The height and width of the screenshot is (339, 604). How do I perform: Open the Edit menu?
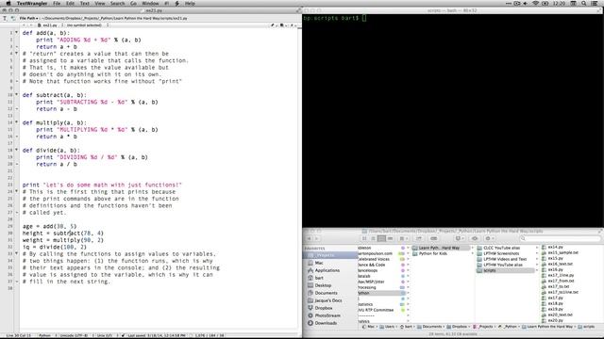[x=70, y=3]
